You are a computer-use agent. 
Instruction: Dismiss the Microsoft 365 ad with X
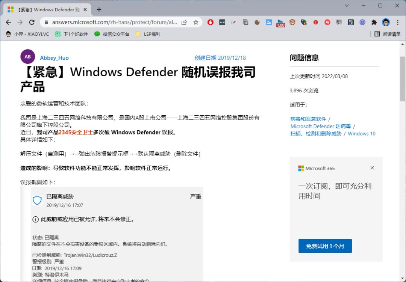click(372, 168)
